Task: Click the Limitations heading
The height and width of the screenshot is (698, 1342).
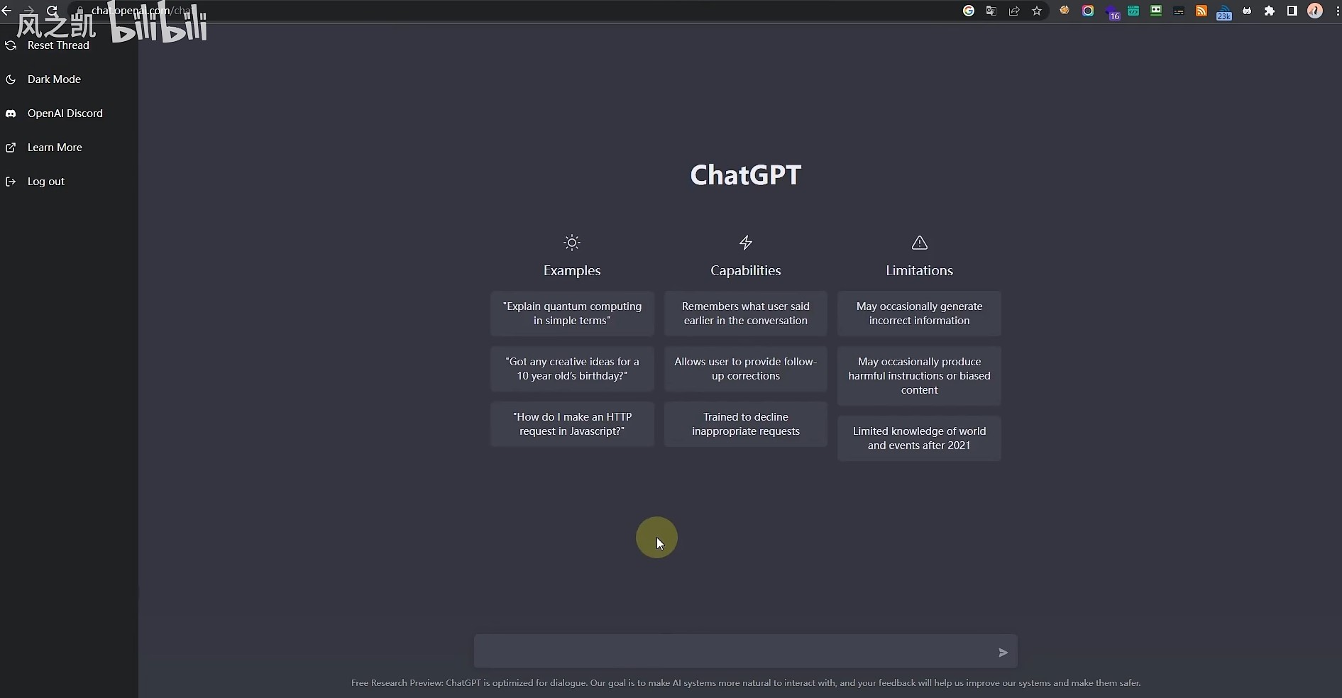Action: coord(919,270)
